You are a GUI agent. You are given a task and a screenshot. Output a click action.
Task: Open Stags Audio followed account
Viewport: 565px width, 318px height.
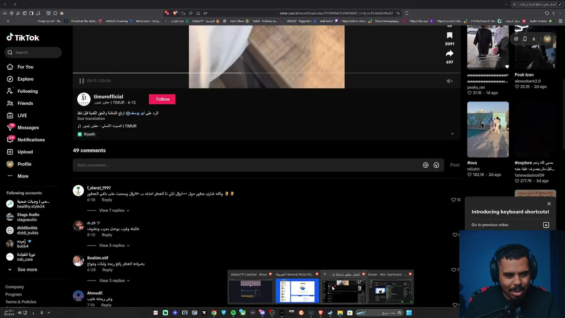23,217
